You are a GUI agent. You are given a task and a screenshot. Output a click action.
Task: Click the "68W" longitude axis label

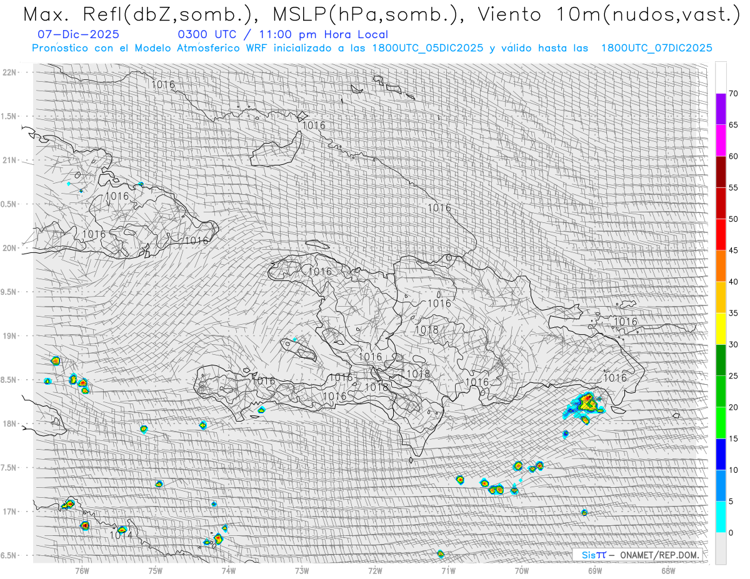click(667, 570)
